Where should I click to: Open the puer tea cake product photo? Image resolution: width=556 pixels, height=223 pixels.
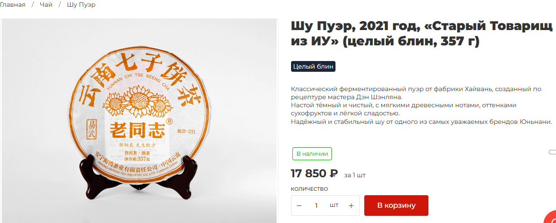click(139, 121)
